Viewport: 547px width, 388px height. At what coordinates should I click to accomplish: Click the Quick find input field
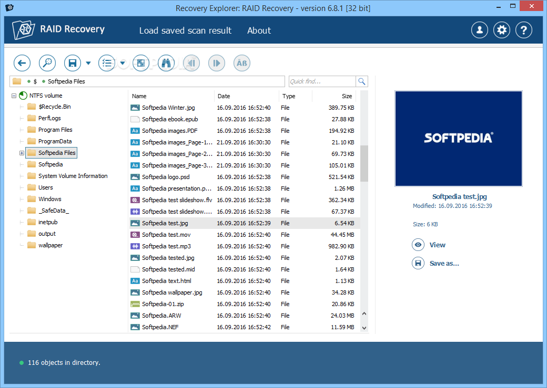[322, 81]
